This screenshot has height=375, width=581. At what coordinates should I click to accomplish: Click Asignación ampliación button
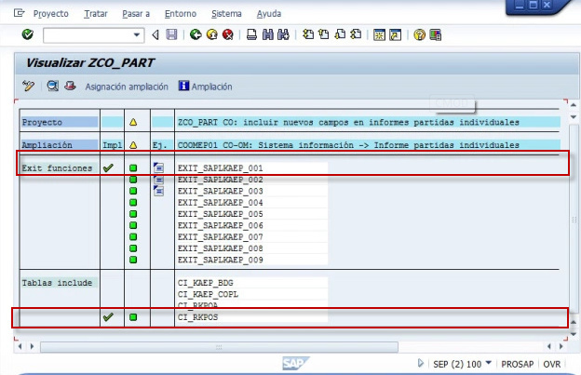(127, 87)
